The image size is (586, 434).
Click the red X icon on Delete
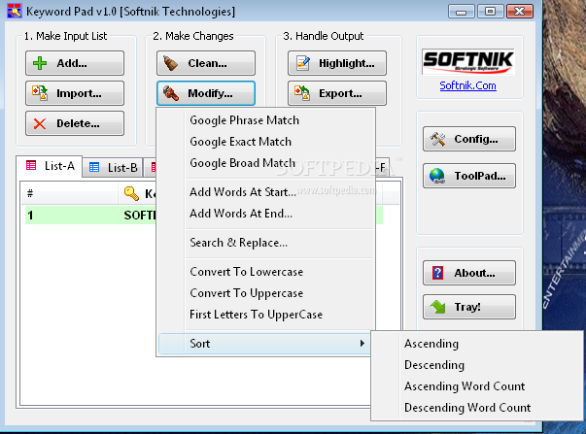pos(40,123)
